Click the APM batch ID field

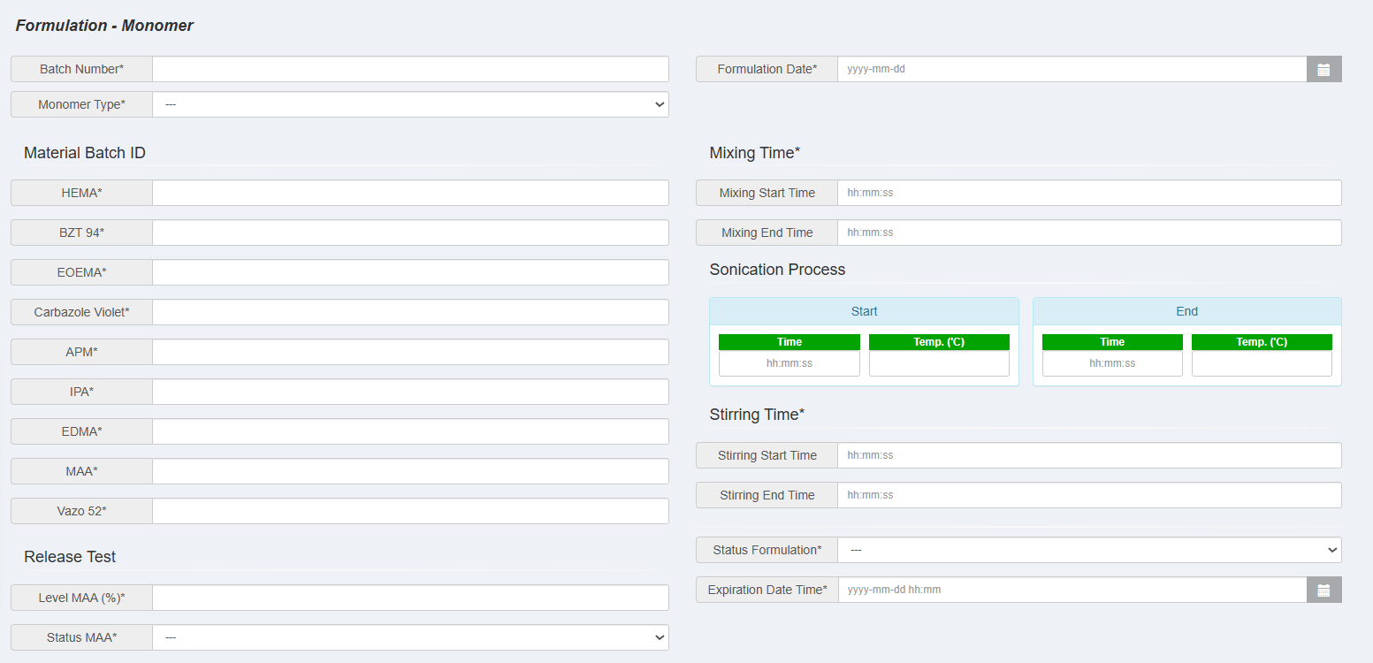pyautogui.click(x=410, y=352)
